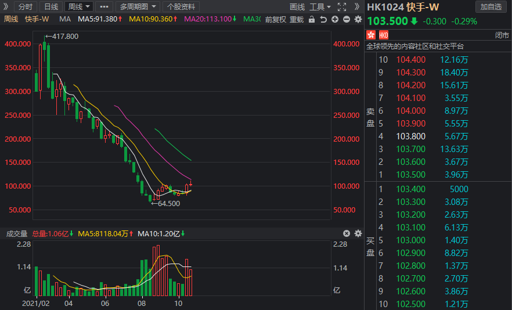This screenshot has height=310, width=512.
Task: Click the 417.800 high price marker
Action: (x=62, y=36)
